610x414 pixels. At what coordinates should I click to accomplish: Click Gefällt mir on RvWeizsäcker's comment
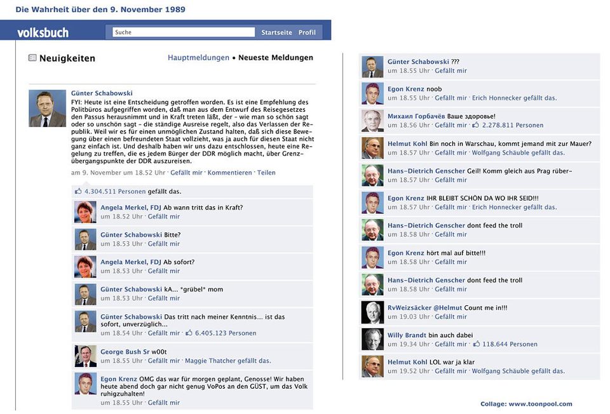click(x=451, y=317)
